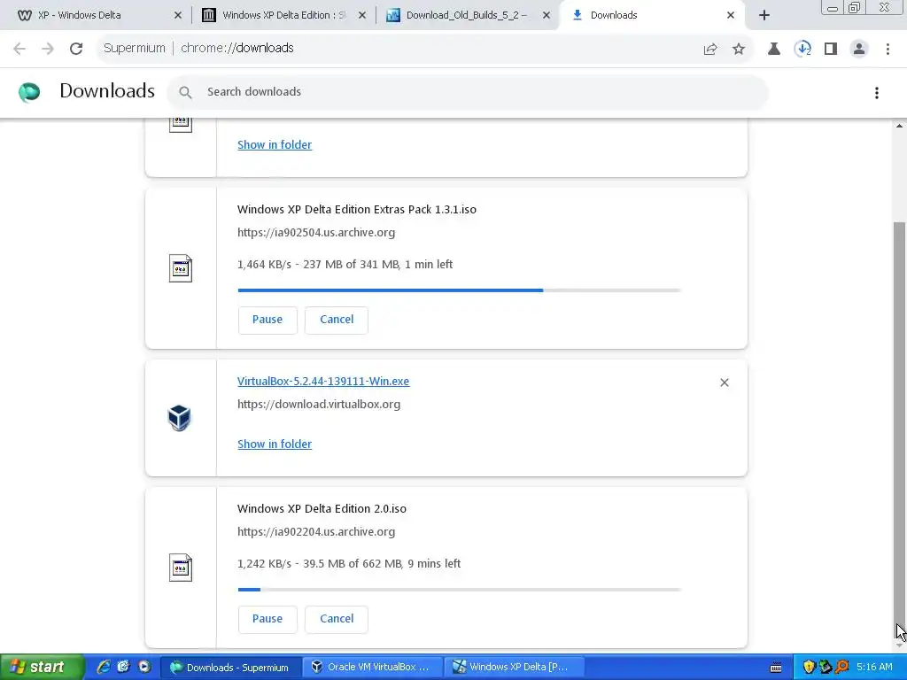Screen dimensions: 907x680
Task: Click the ia902204.us.archive.org source URL
Action: tap(316, 532)
